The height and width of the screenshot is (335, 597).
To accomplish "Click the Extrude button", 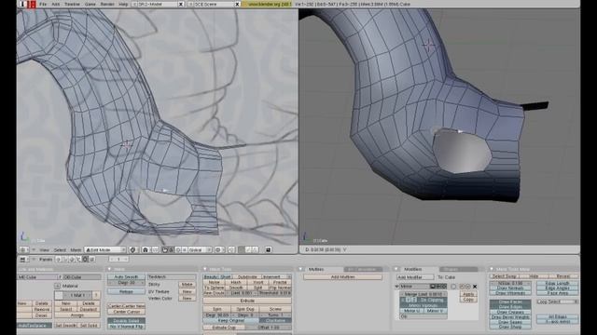I will (247, 301).
